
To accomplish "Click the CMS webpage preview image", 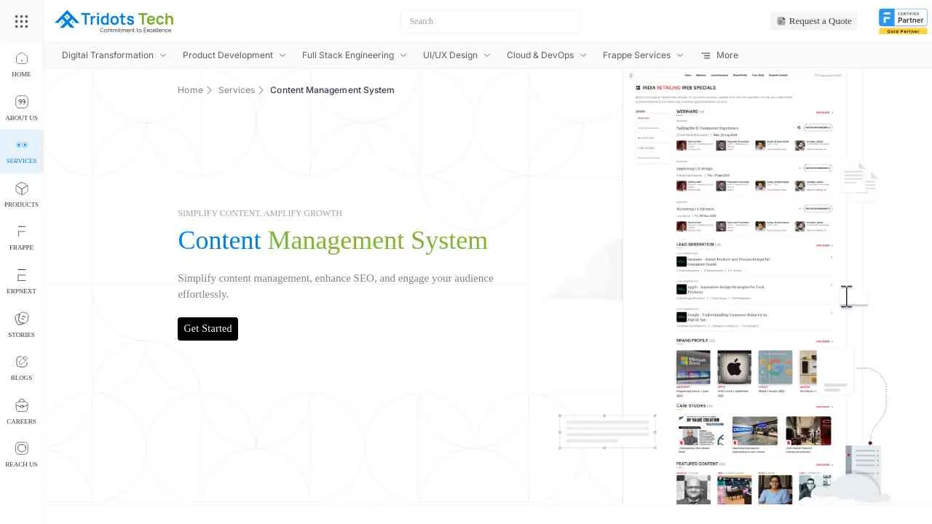I will coord(734,287).
